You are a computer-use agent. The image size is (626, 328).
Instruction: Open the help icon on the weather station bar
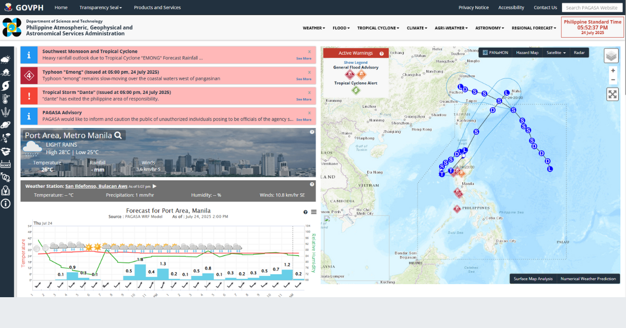click(312, 184)
